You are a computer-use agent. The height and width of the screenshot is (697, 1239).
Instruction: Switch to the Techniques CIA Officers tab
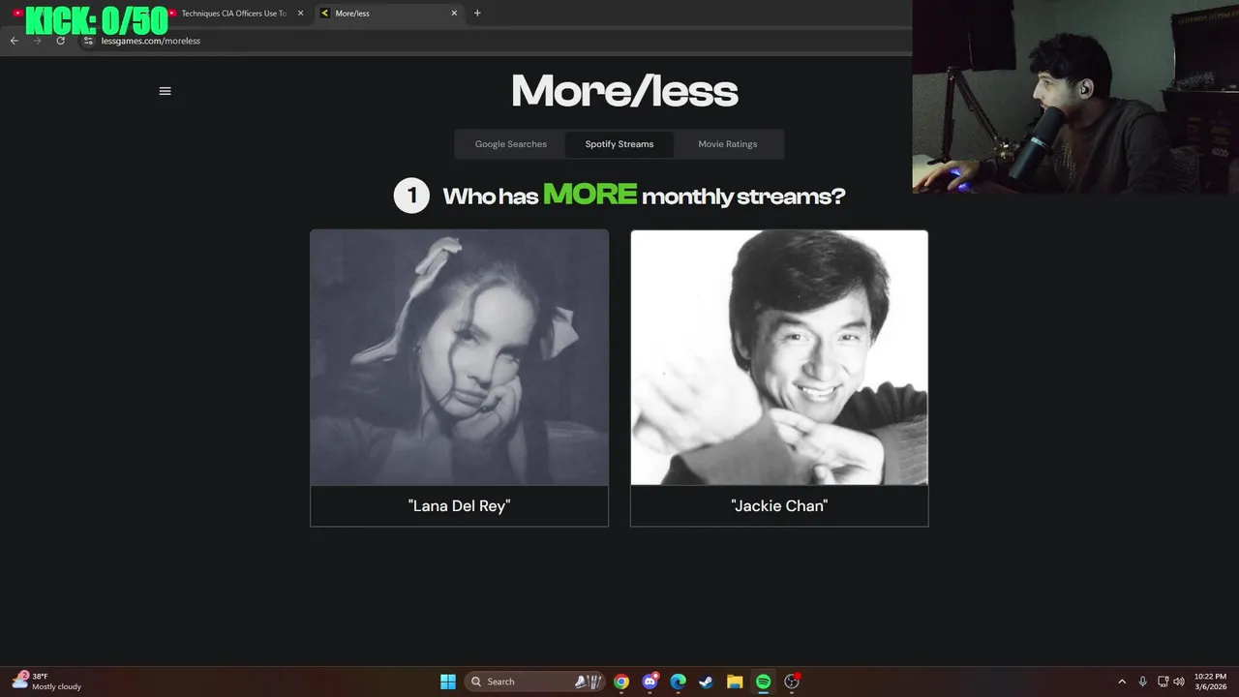pyautogui.click(x=232, y=14)
